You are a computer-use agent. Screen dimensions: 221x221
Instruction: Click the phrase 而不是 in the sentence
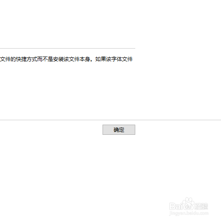[45, 59]
